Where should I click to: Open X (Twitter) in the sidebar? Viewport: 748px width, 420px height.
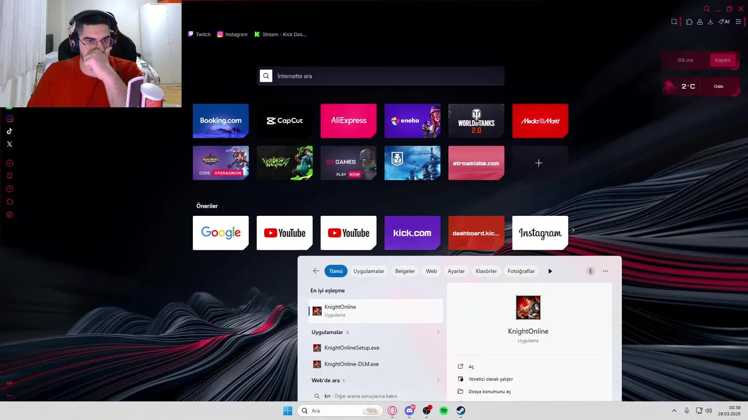click(9, 144)
